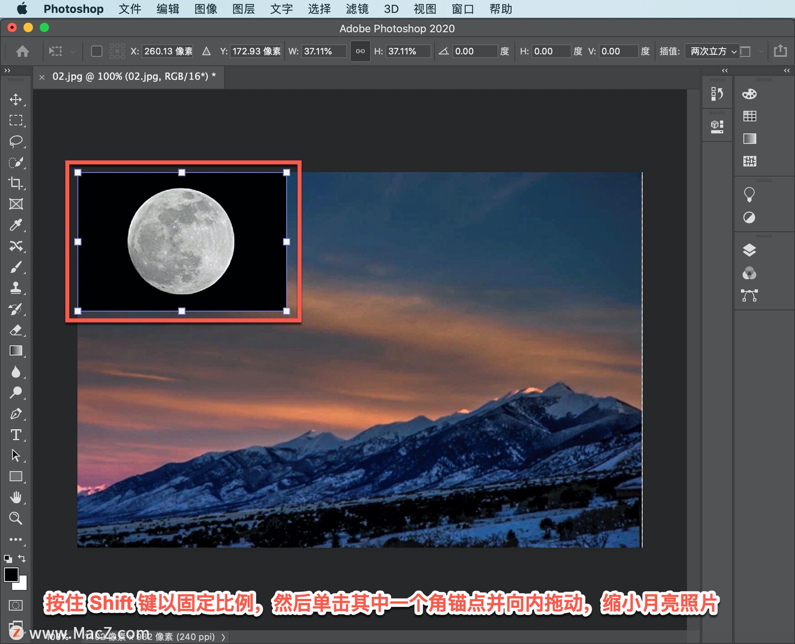Select the Lasso tool

[16, 141]
